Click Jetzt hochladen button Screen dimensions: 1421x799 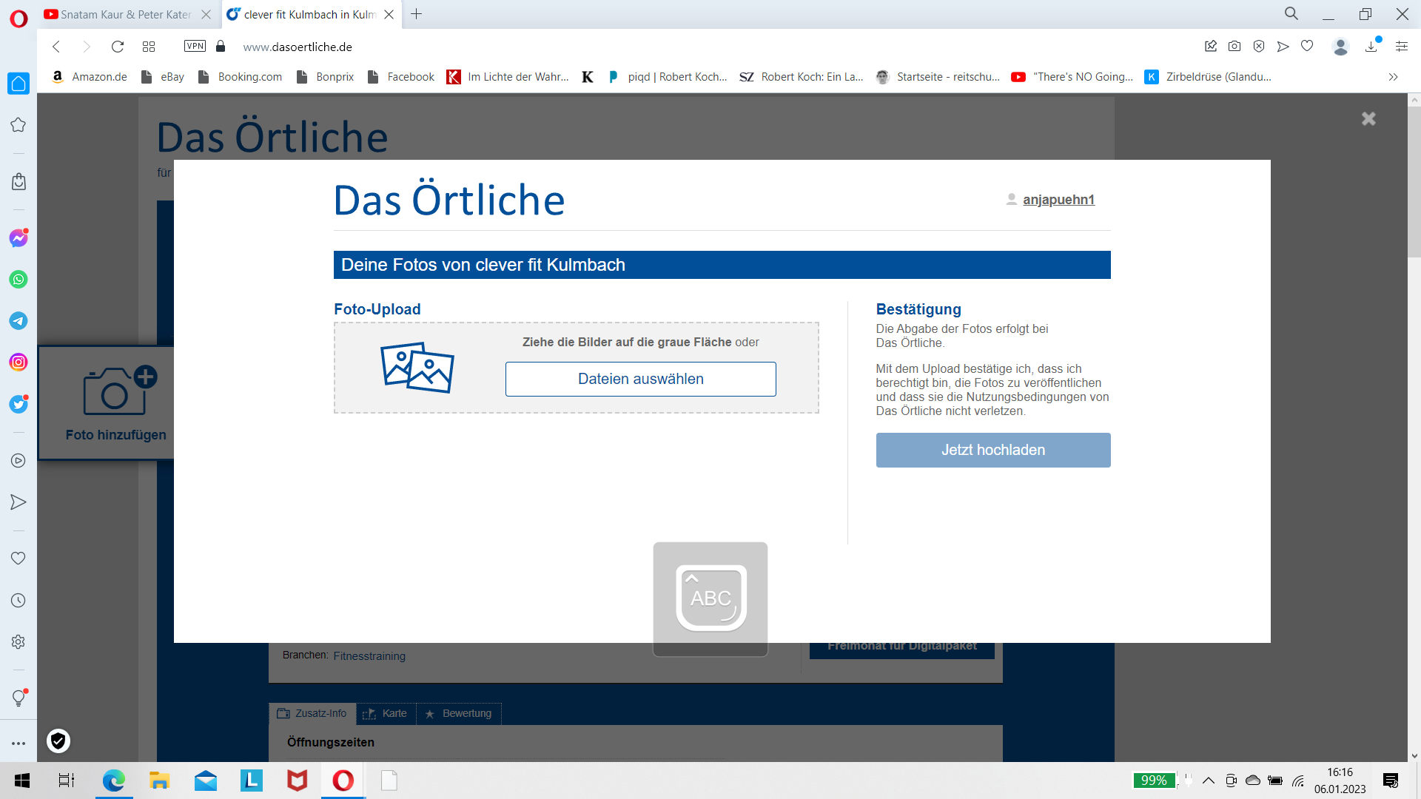coord(993,450)
